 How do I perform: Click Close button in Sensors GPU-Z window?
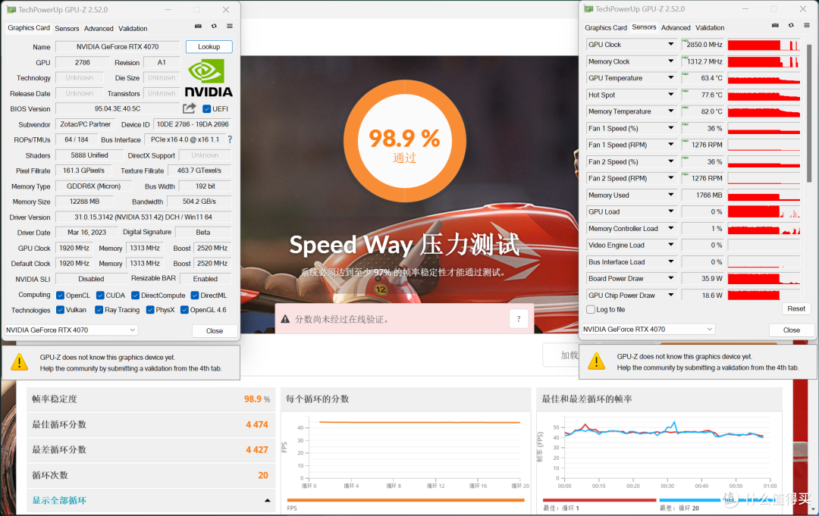[791, 330]
